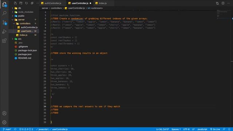Viewport: 233px width, 131px height.
Task: Open changes compare icon in editor toolbar
Action: [217, 3]
